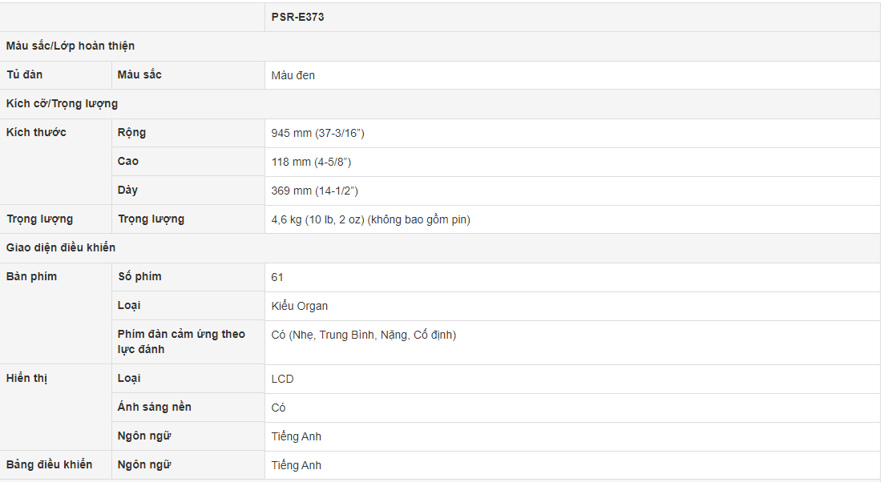Select the 118 mm height value
The width and height of the screenshot is (884, 482).
click(311, 162)
